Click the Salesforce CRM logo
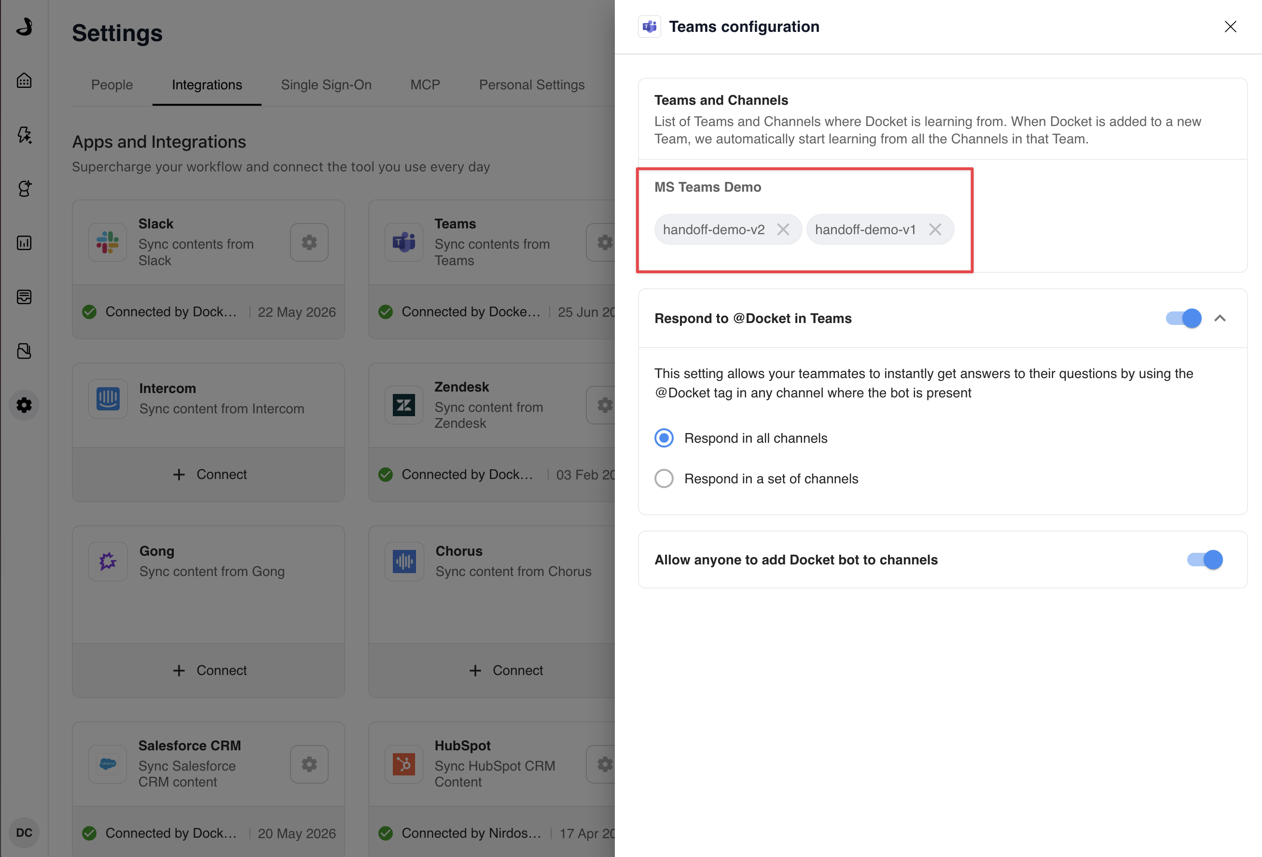 point(108,764)
